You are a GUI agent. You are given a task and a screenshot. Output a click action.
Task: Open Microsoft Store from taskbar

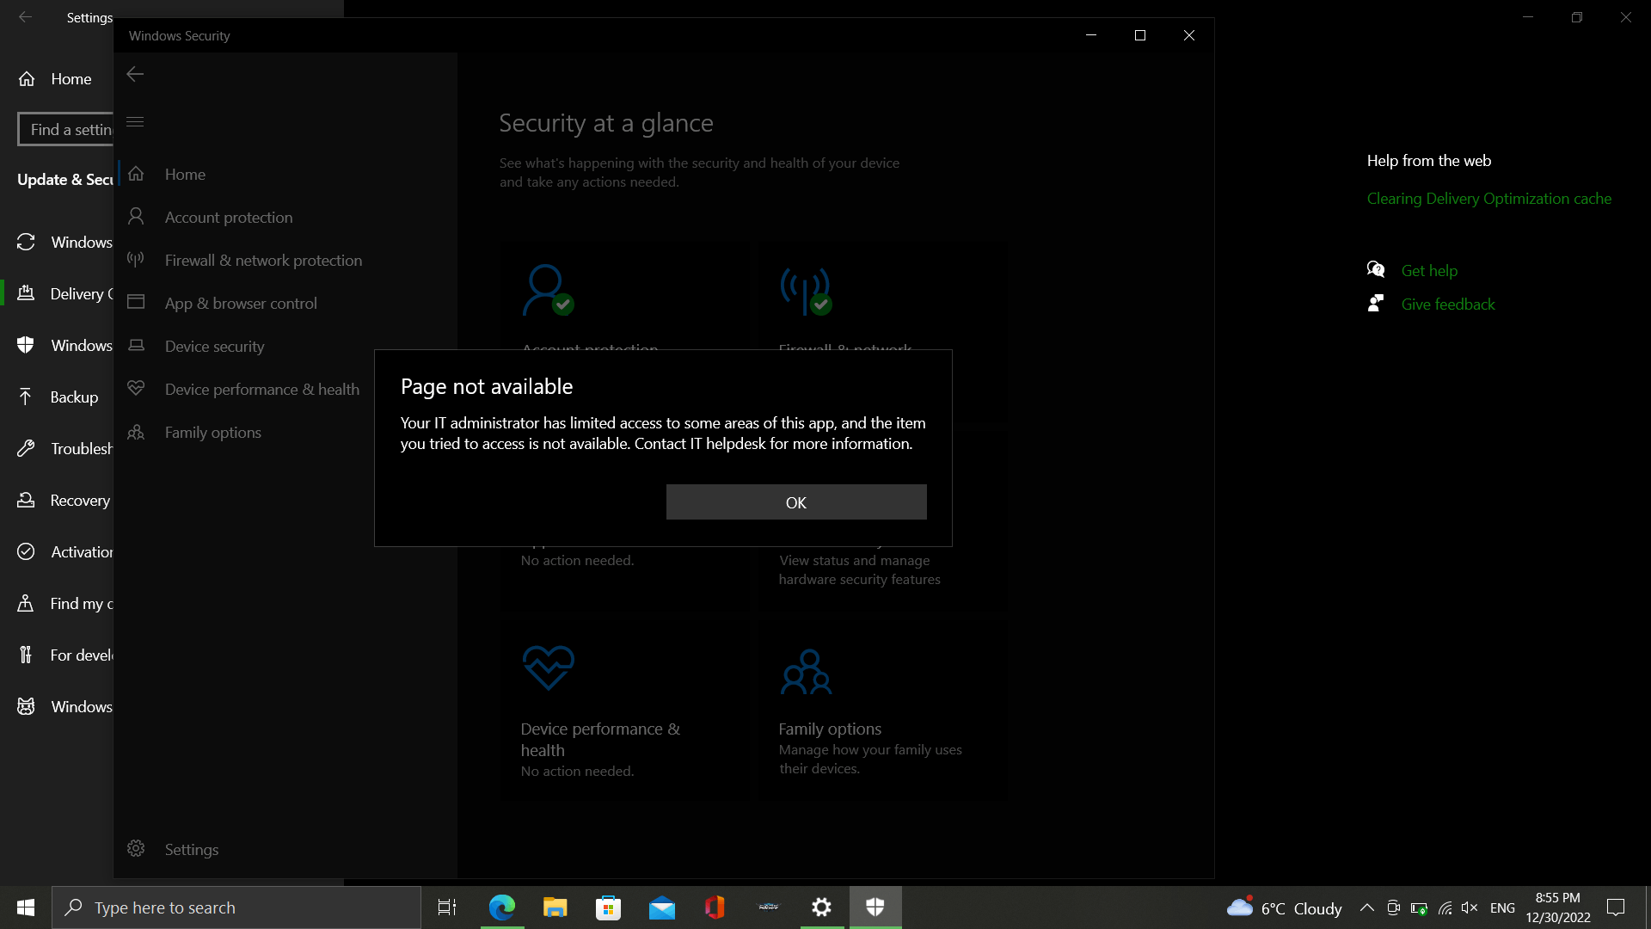609,907
